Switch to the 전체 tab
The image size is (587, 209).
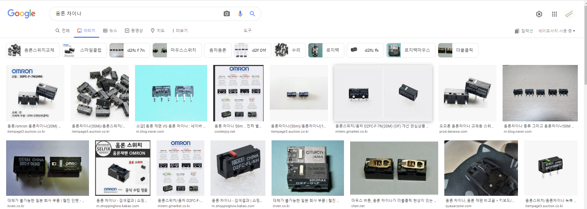(63, 31)
